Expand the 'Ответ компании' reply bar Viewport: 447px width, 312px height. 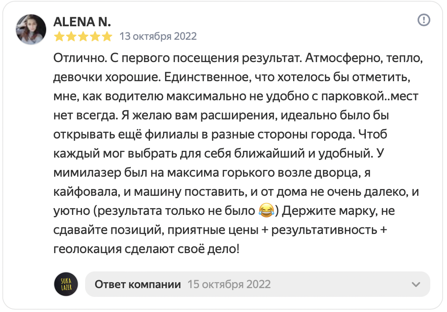(257, 284)
